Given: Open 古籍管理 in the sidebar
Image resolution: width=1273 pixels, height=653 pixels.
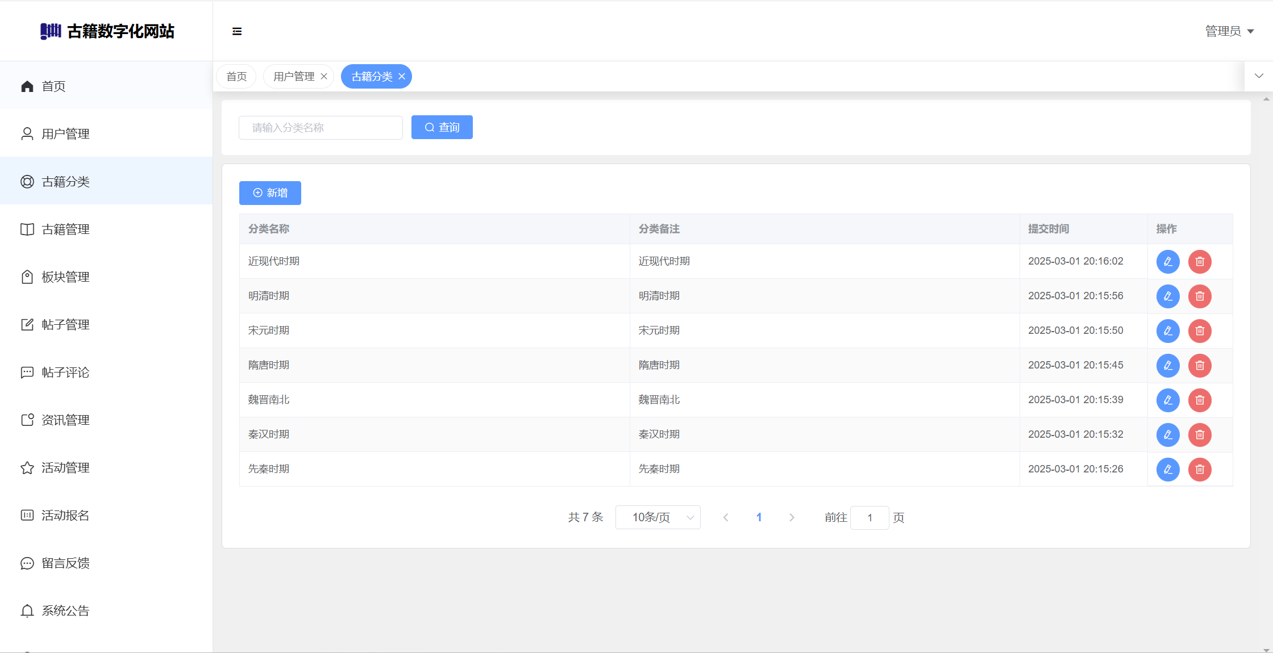Looking at the screenshot, I should pyautogui.click(x=65, y=229).
